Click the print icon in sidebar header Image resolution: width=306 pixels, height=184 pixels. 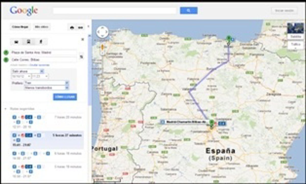pos(72,27)
